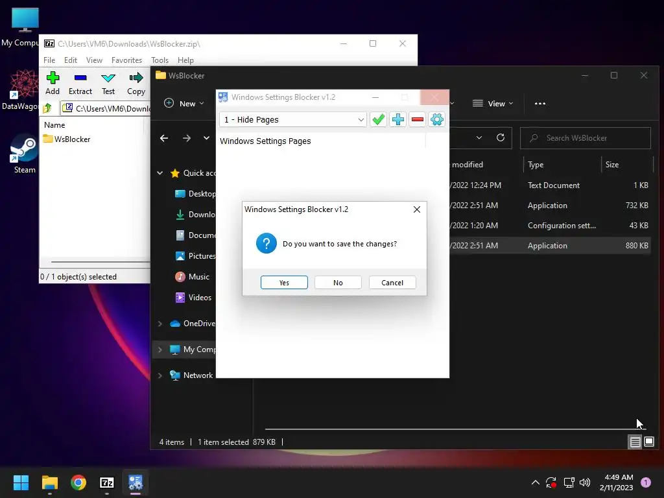Collapse the Quick access tree node
The height and width of the screenshot is (498, 664).
[160, 172]
